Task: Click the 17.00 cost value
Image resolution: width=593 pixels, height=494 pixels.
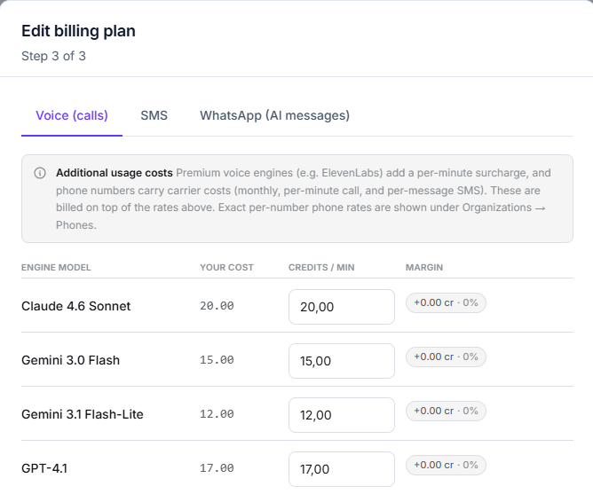Action: [217, 468]
